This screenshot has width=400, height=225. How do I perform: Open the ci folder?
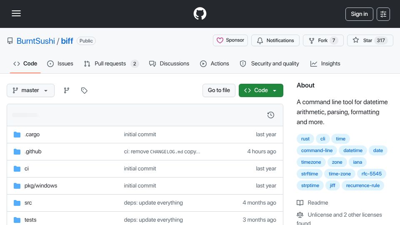(x=27, y=169)
